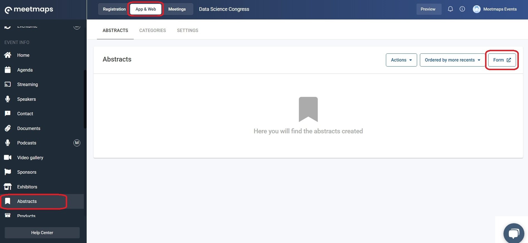
Task: Select the Registration section tab
Action: (114, 9)
